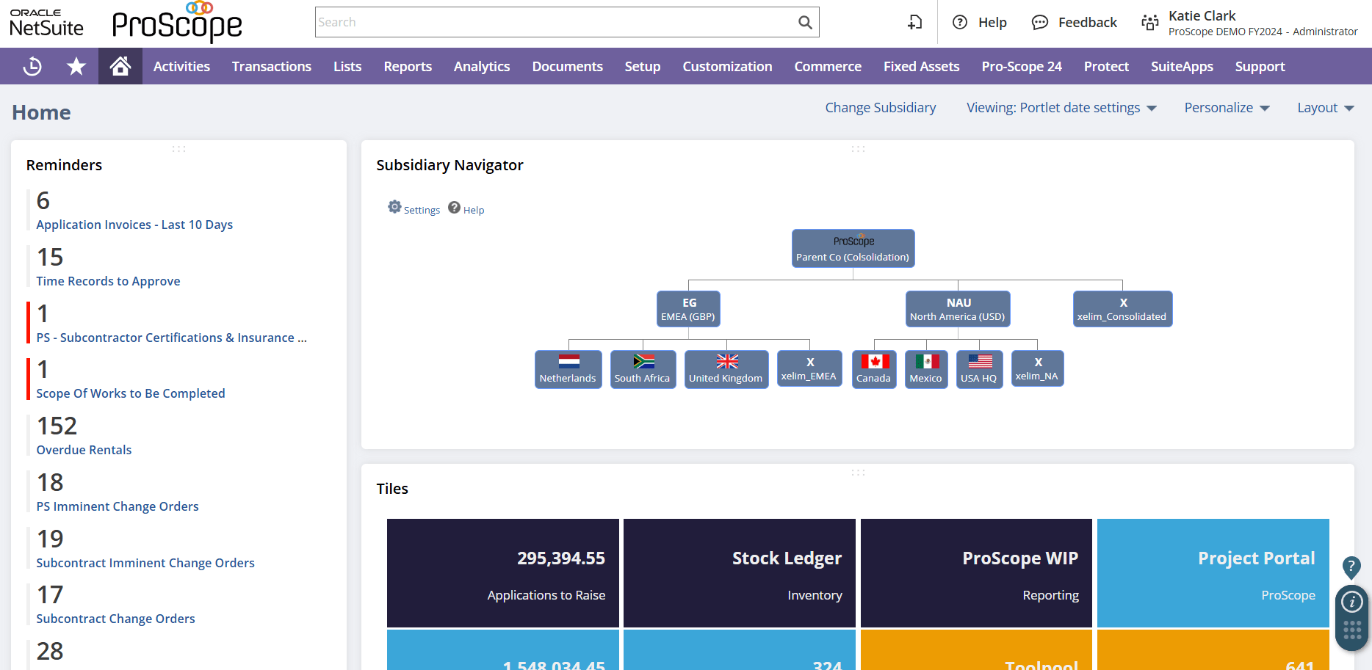Click Help icon beside Subsidiary Navigator settings
The width and height of the screenshot is (1372, 670).
pos(454,207)
